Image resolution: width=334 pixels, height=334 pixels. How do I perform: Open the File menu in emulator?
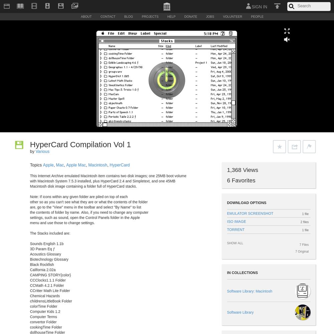[x=111, y=33]
